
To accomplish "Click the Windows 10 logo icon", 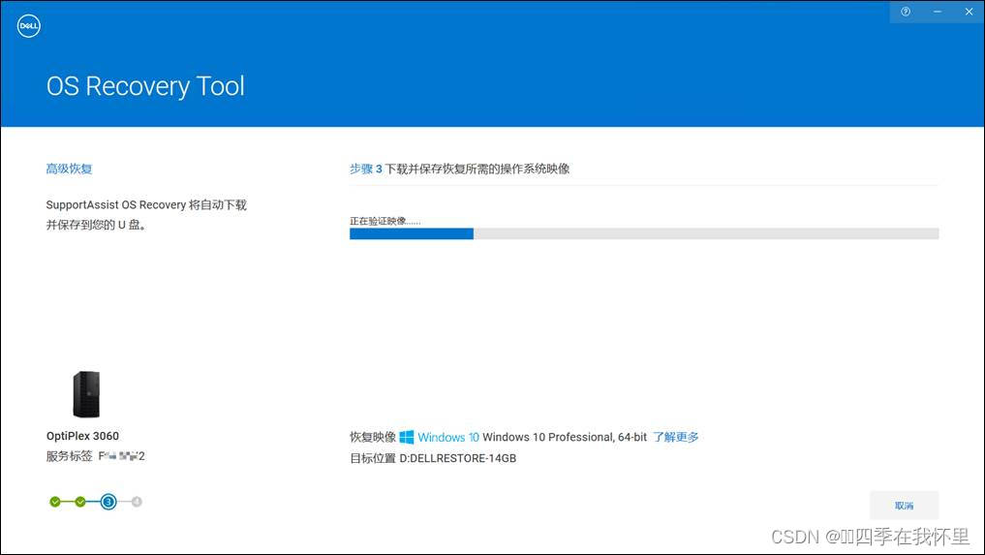I will (x=407, y=437).
